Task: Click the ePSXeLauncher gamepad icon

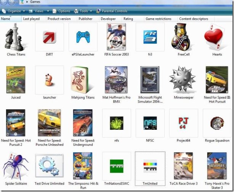Action: (x=83, y=37)
